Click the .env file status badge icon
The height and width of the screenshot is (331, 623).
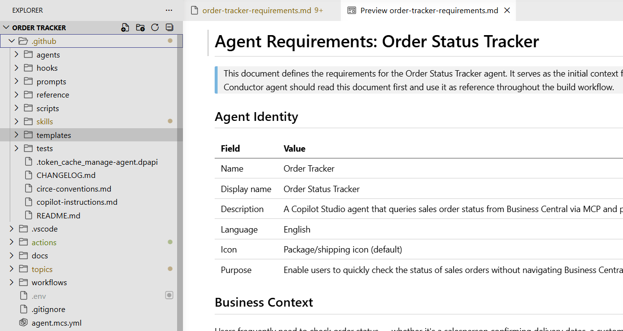(x=169, y=295)
